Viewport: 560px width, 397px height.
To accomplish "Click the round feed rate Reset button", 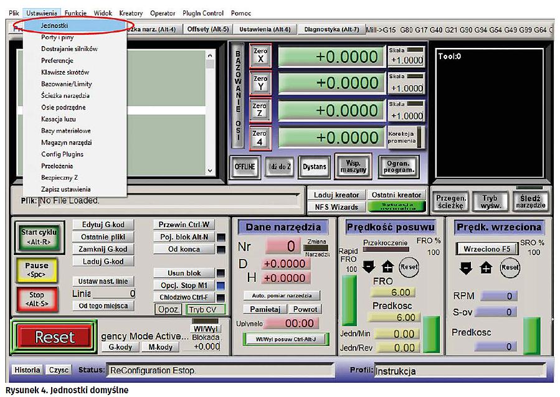I will [409, 267].
